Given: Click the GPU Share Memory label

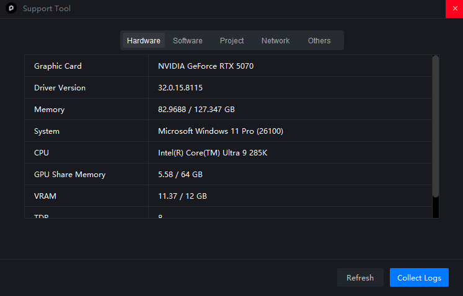Looking at the screenshot, I should [69, 175].
